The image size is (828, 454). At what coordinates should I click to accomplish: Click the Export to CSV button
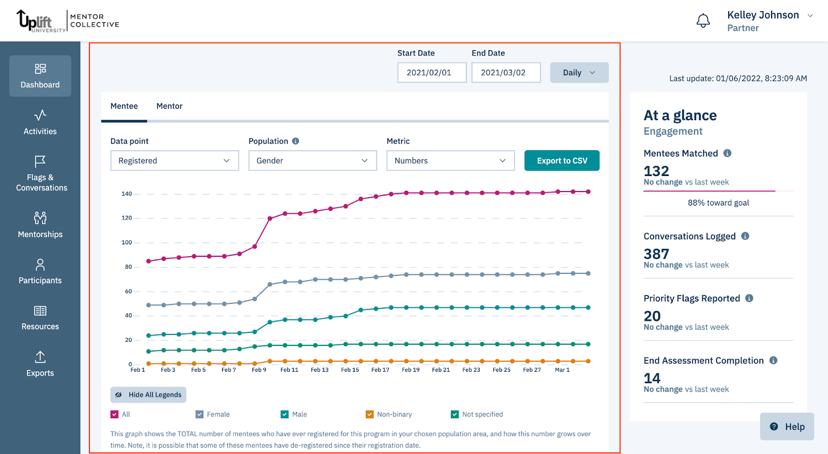tap(561, 160)
